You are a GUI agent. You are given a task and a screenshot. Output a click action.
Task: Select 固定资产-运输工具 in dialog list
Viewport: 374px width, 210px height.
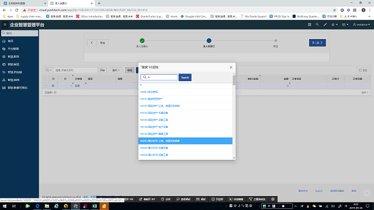185,120
